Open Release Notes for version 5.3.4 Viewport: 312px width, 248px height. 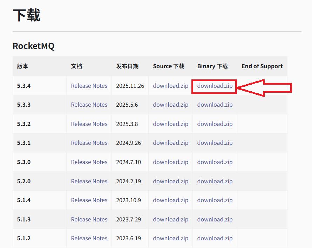pyautogui.click(x=89, y=86)
